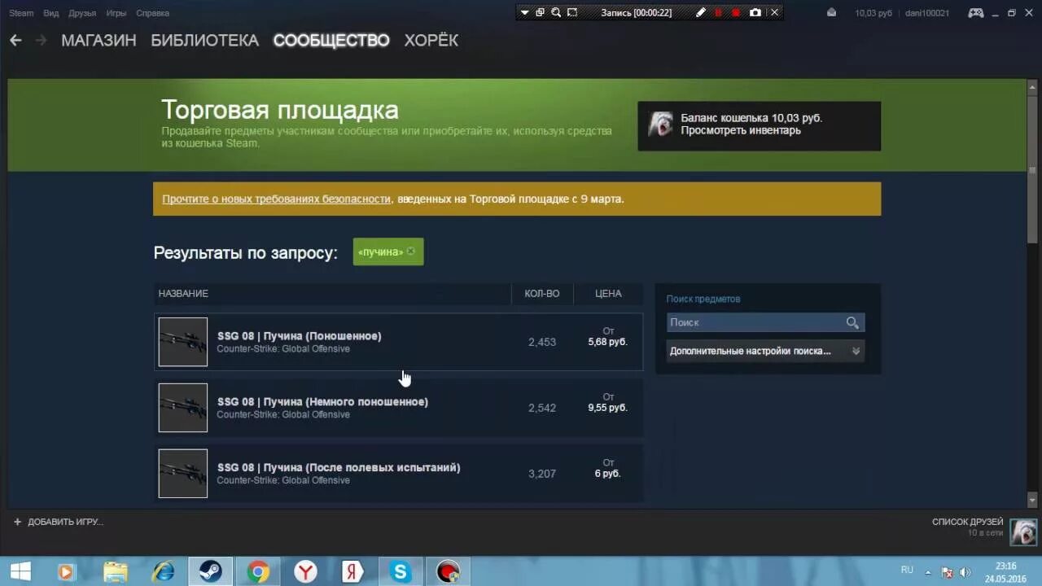
Task: Click the 9,55 руб. price
Action: point(607,408)
